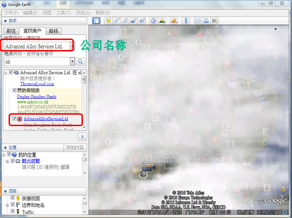Switch to the 前往 tab
This screenshot has height=218, width=292.
11,31
